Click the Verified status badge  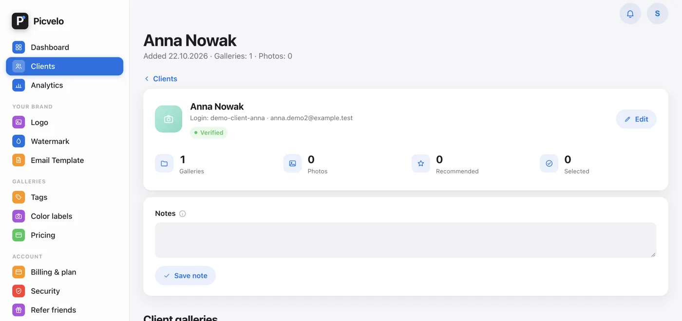[208, 132]
